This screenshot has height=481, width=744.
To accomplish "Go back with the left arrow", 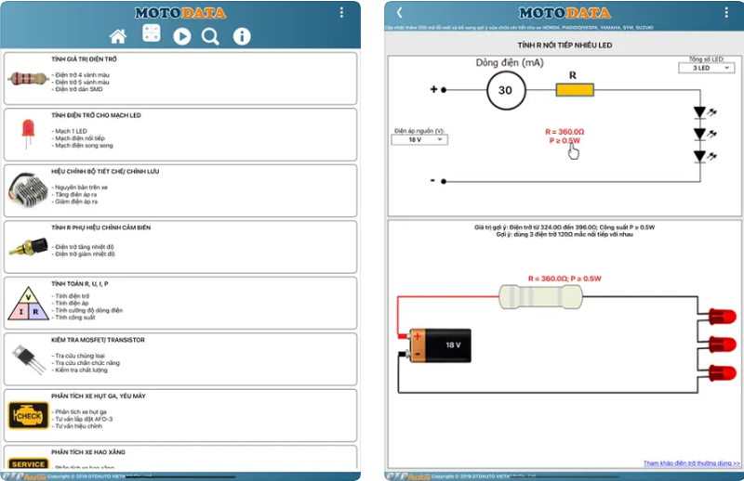I will 400,12.
